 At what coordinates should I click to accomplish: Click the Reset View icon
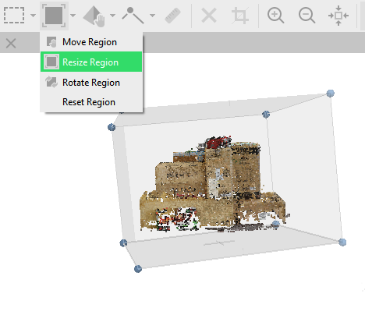pyautogui.click(x=338, y=16)
